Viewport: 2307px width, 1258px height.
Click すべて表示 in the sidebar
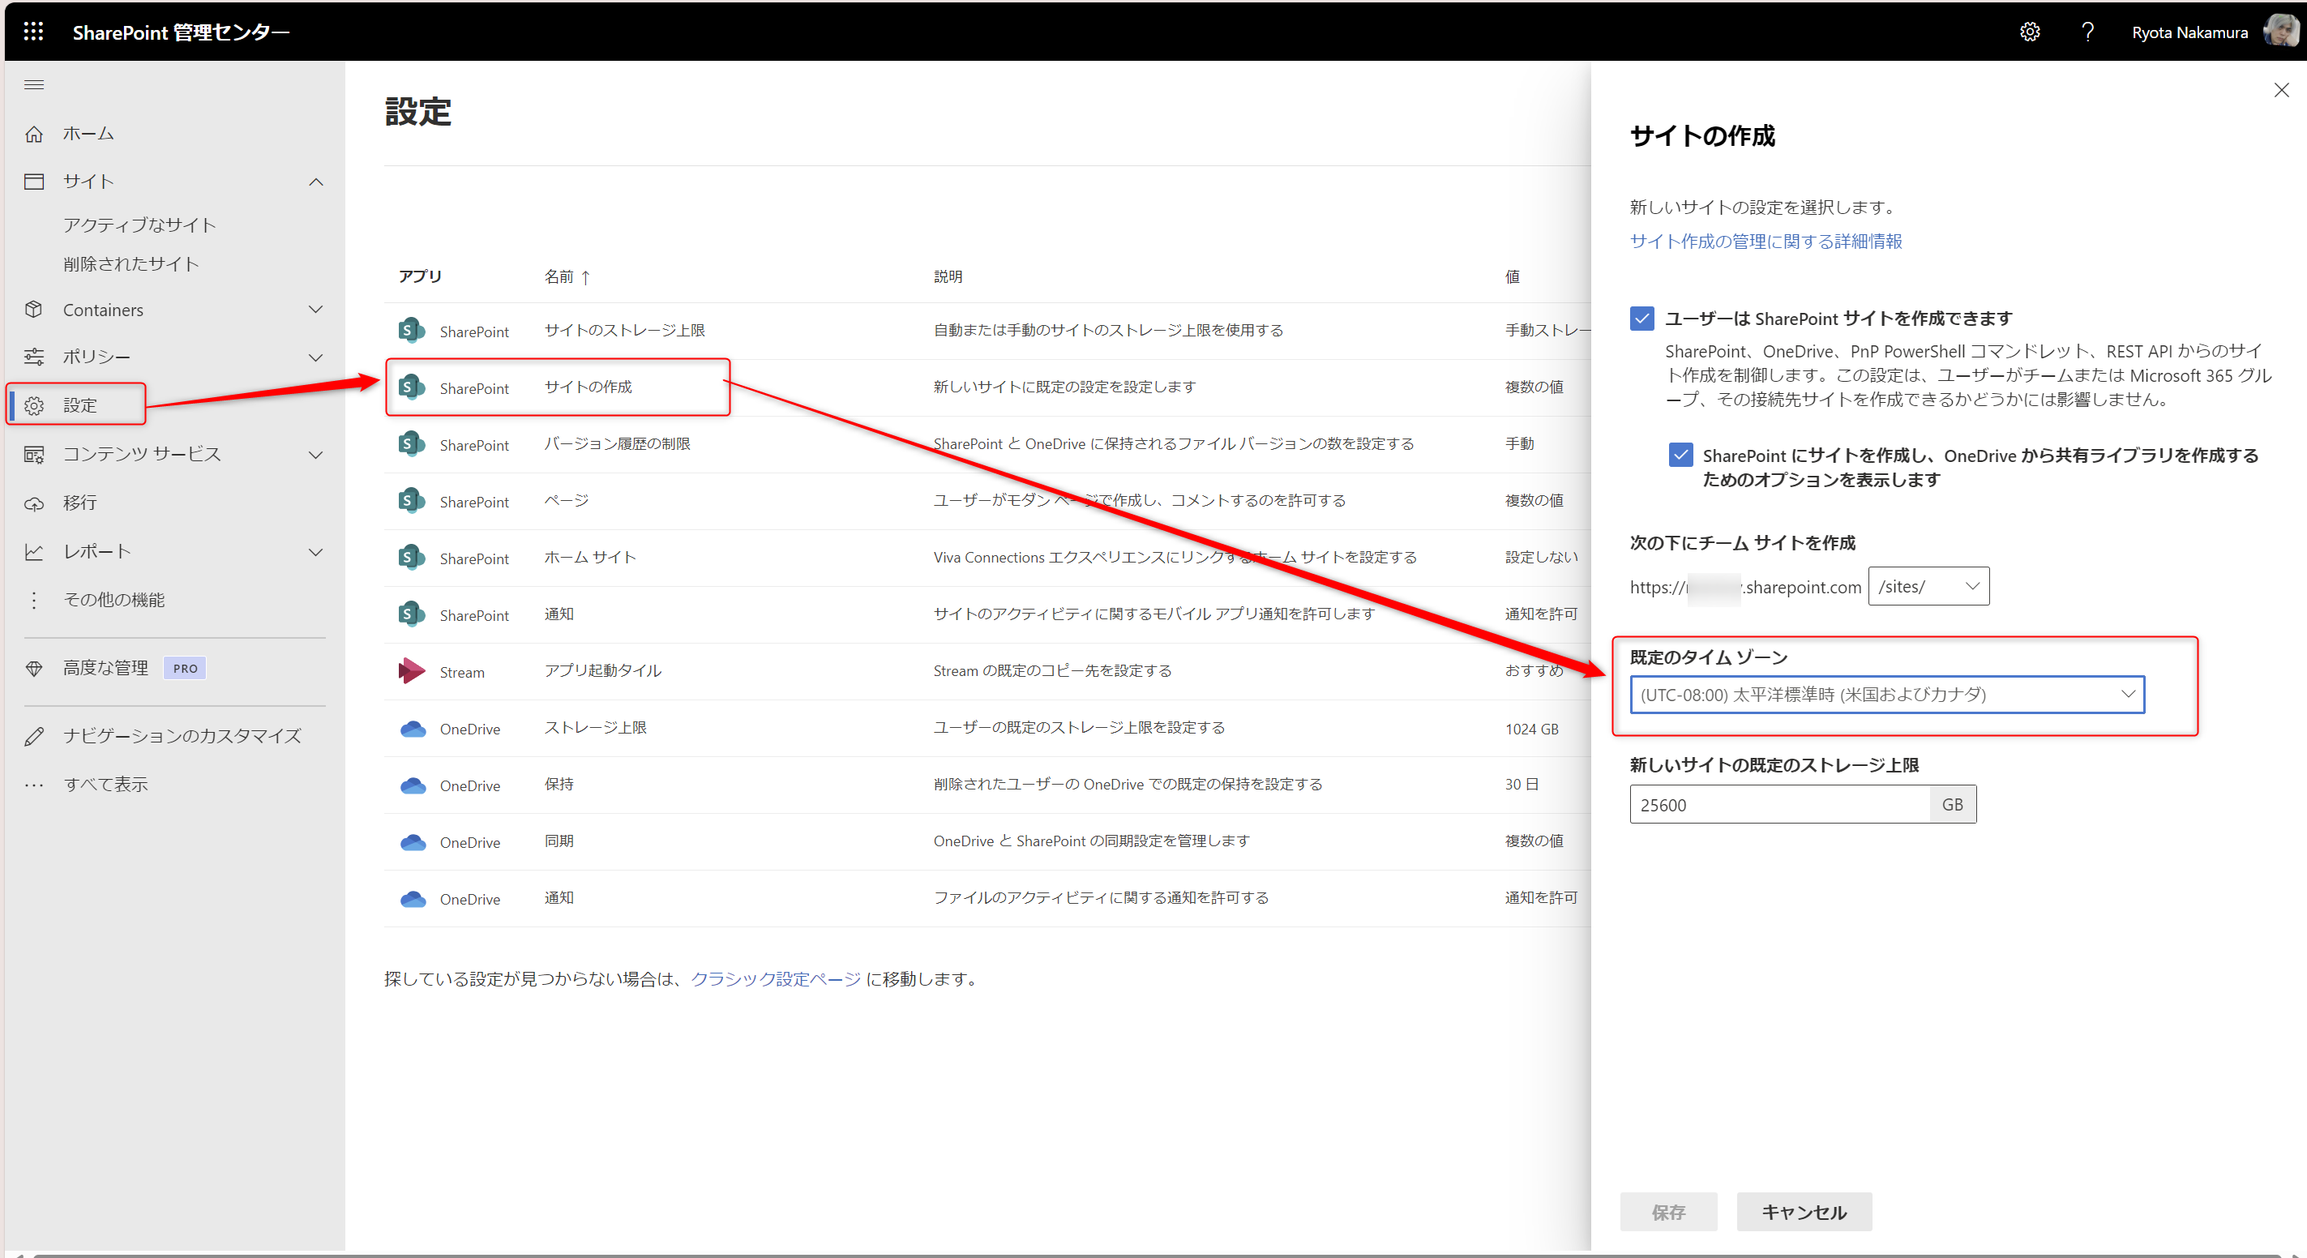(x=106, y=784)
